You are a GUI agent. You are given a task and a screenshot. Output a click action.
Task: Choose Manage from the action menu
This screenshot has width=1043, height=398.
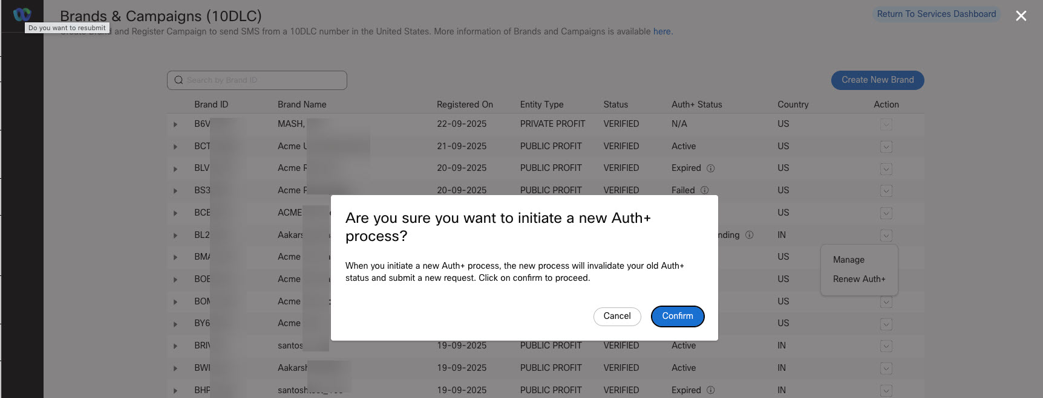[849, 260]
